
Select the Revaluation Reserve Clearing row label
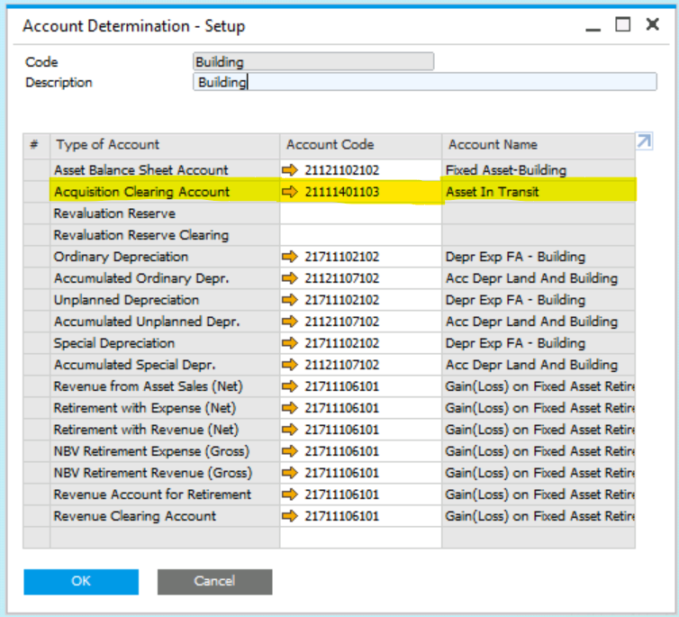click(x=140, y=235)
